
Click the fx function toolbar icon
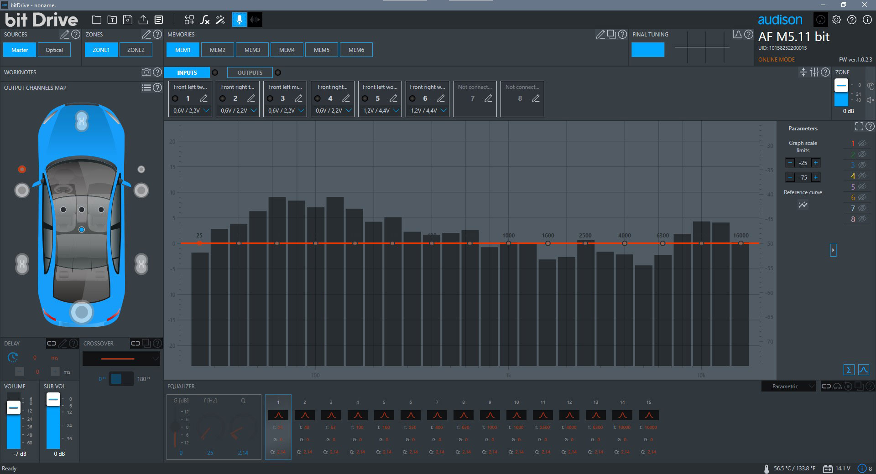coord(205,20)
